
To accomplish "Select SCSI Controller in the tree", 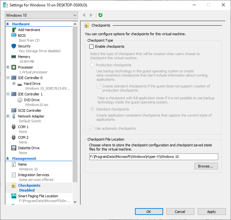I will (30, 110).
